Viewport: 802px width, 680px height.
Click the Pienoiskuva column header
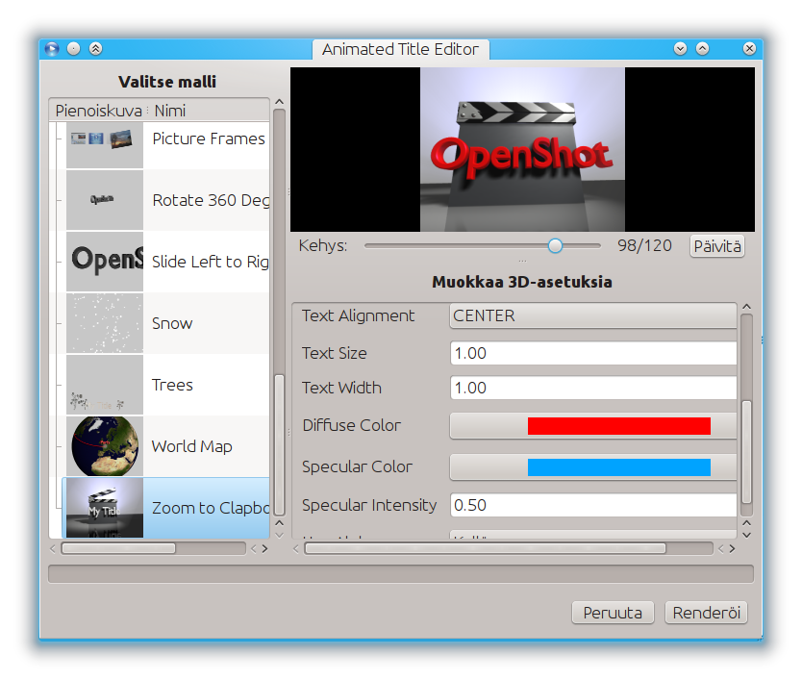click(x=99, y=111)
